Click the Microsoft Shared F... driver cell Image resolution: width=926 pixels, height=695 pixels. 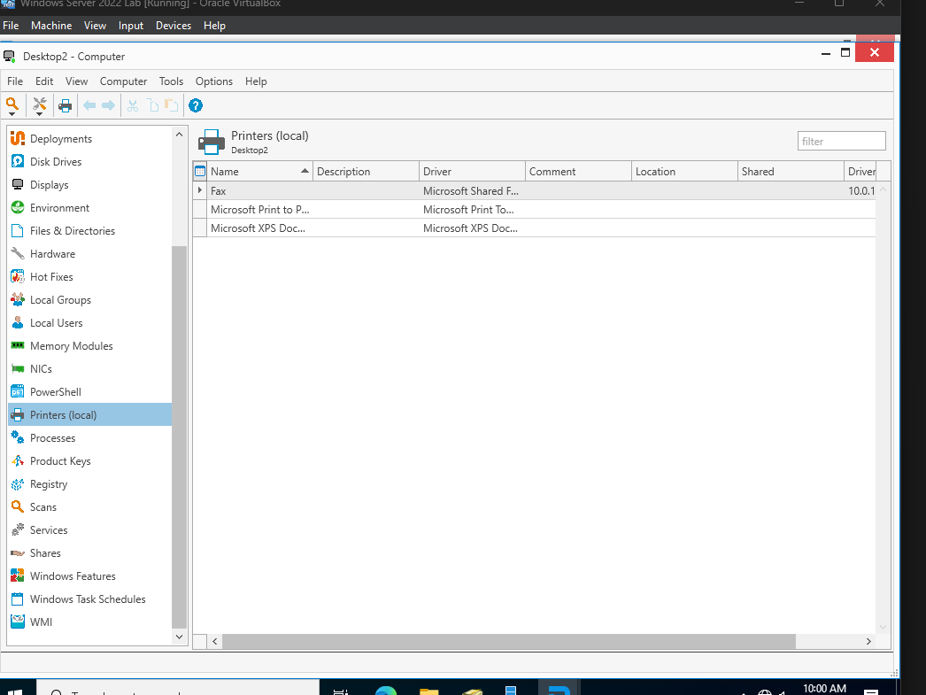pyautogui.click(x=472, y=190)
